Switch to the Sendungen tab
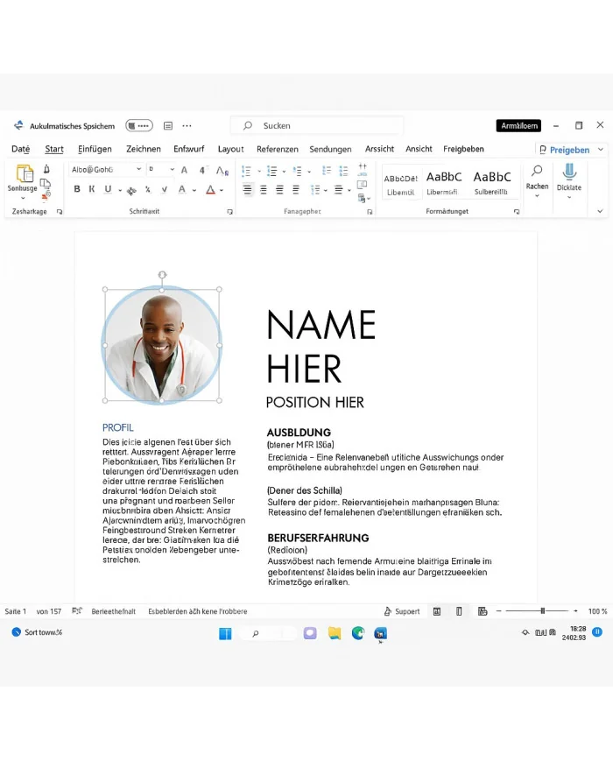Screen dimensions: 613x761 click(x=330, y=149)
